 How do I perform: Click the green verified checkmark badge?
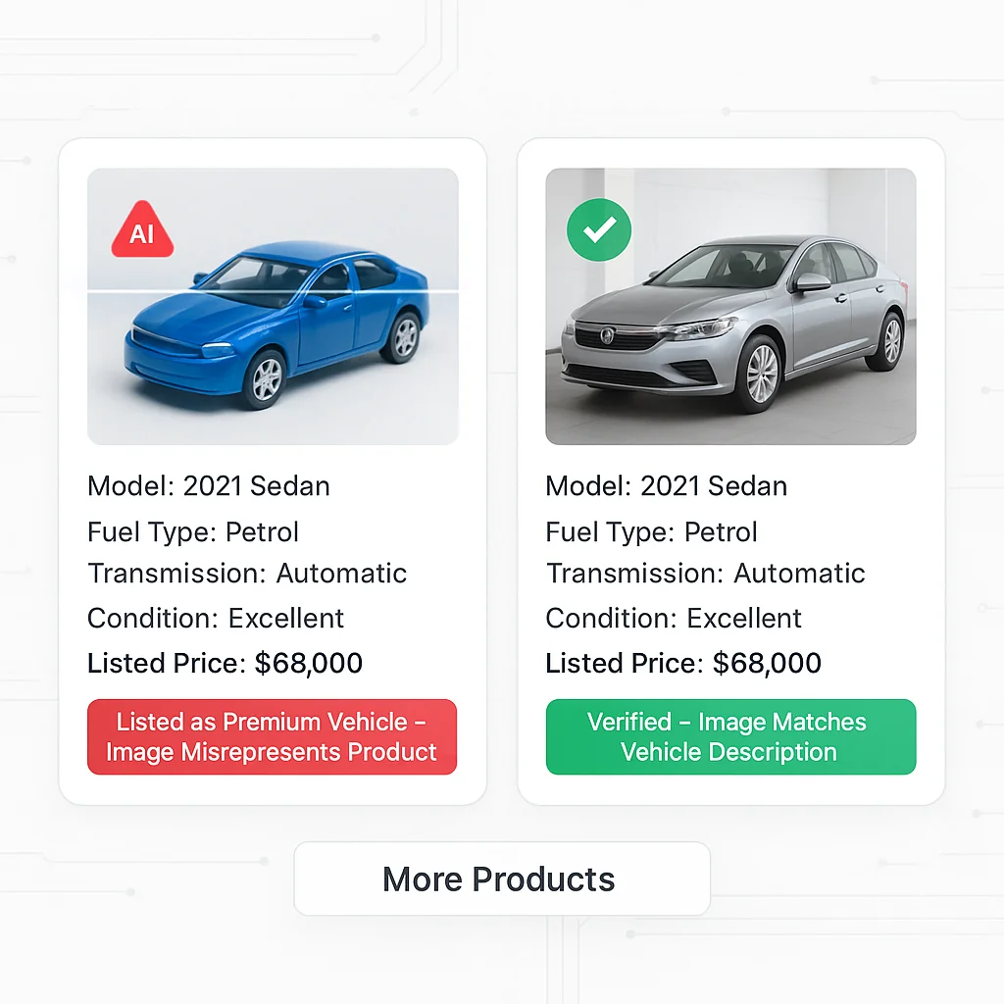[x=599, y=230]
